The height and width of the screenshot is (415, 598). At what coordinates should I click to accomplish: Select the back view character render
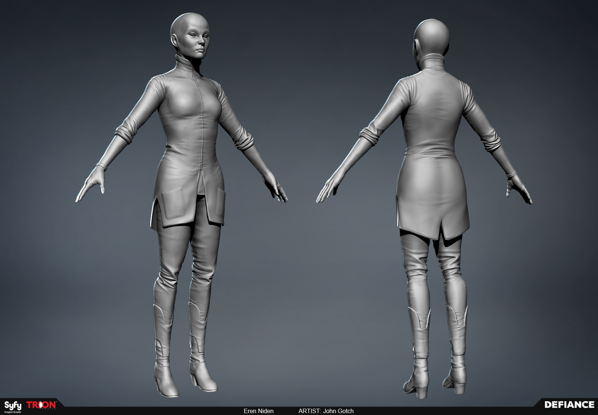(x=425, y=208)
